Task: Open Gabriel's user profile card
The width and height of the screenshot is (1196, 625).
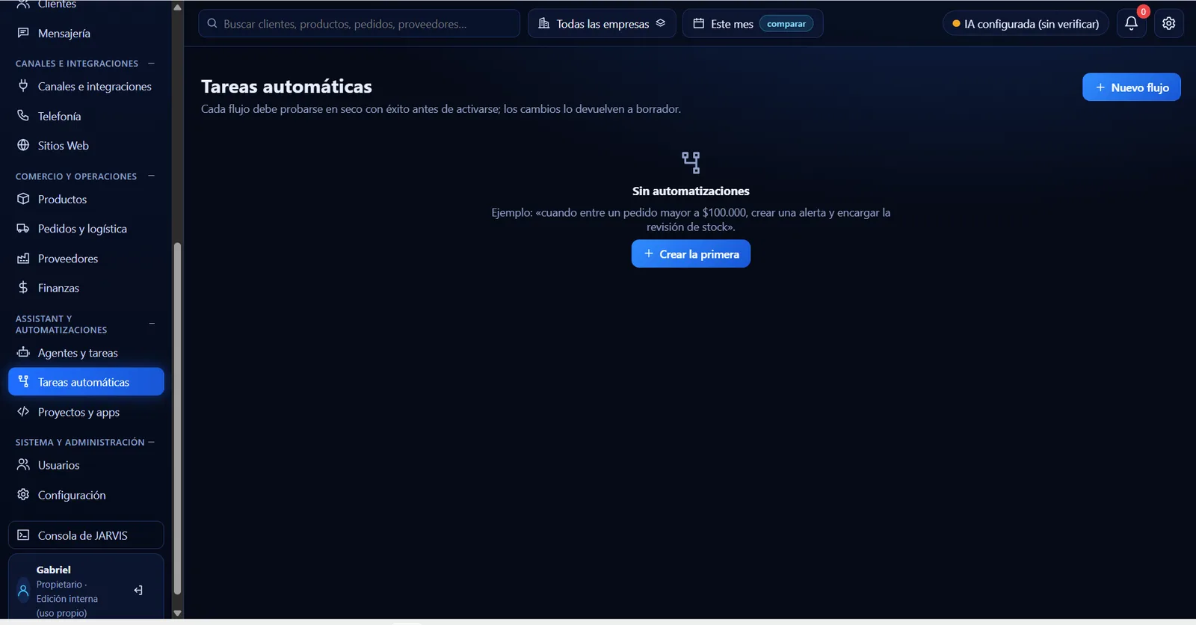Action: [x=86, y=588]
